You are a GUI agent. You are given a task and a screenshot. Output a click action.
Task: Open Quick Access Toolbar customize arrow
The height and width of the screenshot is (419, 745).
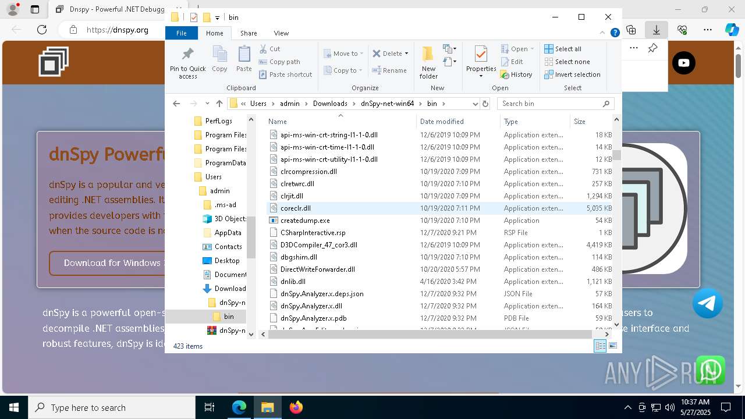tap(217, 18)
